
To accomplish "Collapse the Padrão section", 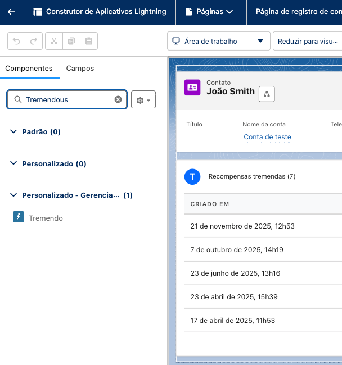I will [x=14, y=131].
